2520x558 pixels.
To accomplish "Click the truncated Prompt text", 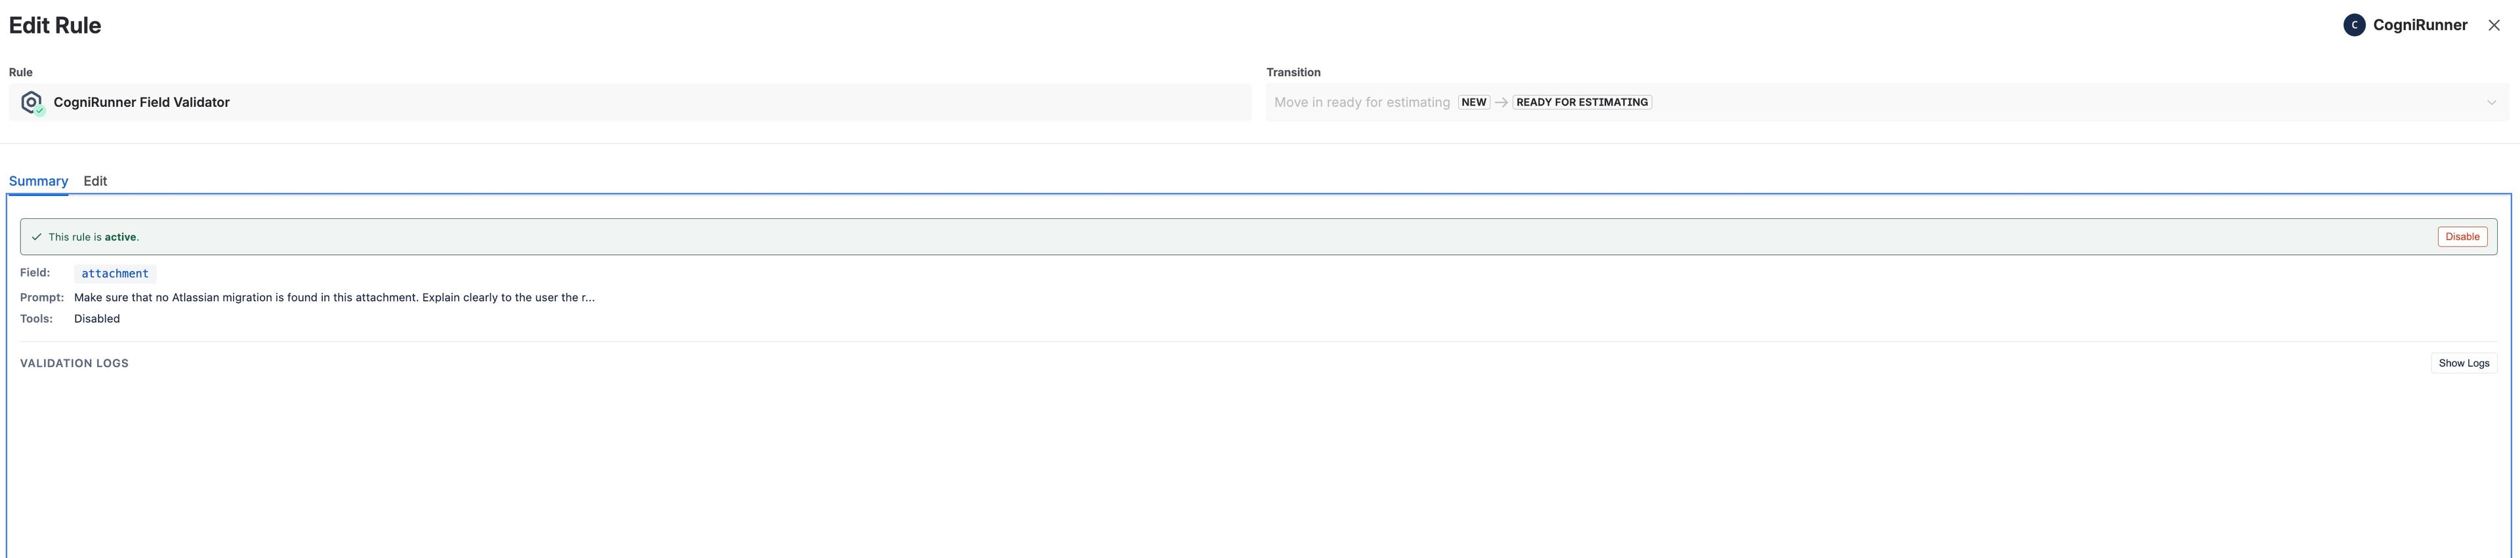I will pyautogui.click(x=333, y=298).
